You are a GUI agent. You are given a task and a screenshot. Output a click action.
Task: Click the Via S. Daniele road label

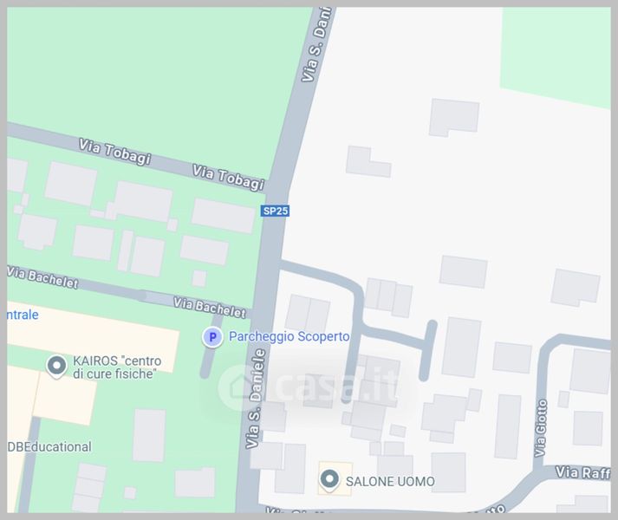pyautogui.click(x=256, y=399)
